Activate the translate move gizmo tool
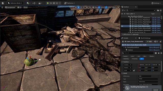This screenshot has height=91, width=163. click(x=79, y=7)
